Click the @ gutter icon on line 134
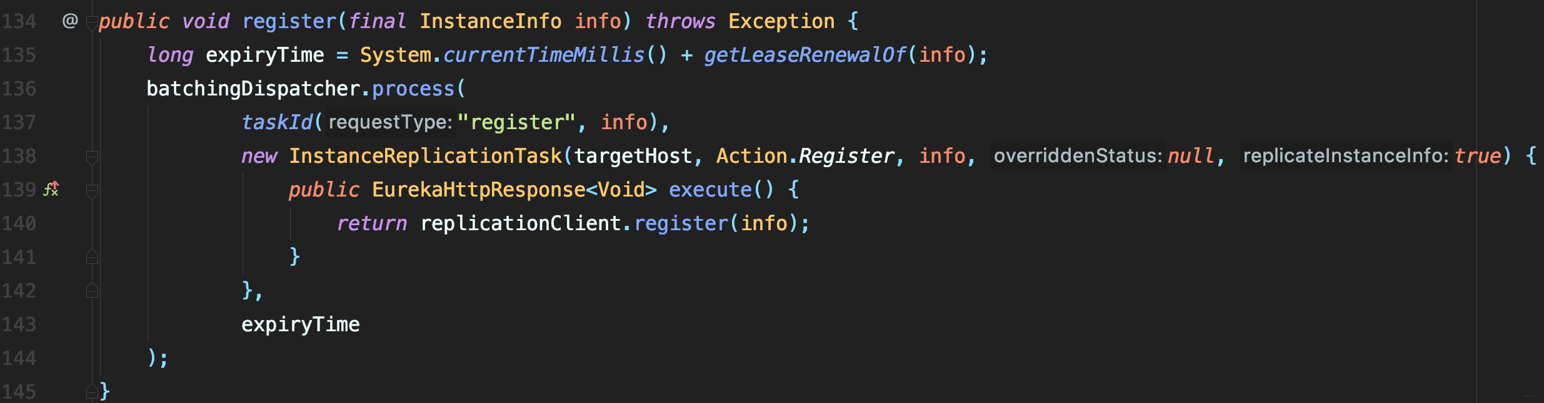1544x403 pixels. pyautogui.click(x=70, y=21)
